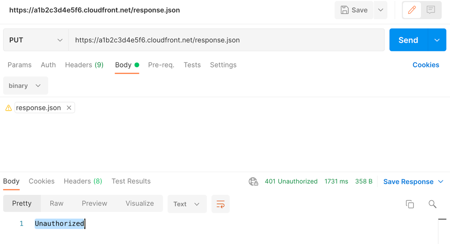Switch to the Headers (9) request tab
This screenshot has height=244, width=450.
coord(84,65)
